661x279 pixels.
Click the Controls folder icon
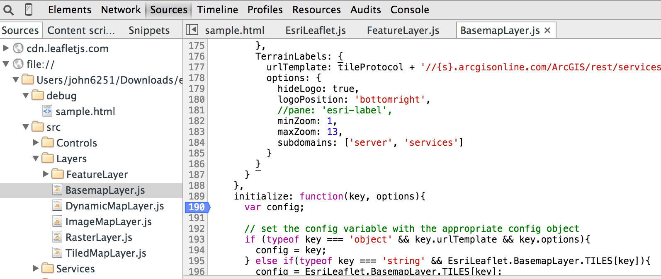pyautogui.click(x=48, y=142)
